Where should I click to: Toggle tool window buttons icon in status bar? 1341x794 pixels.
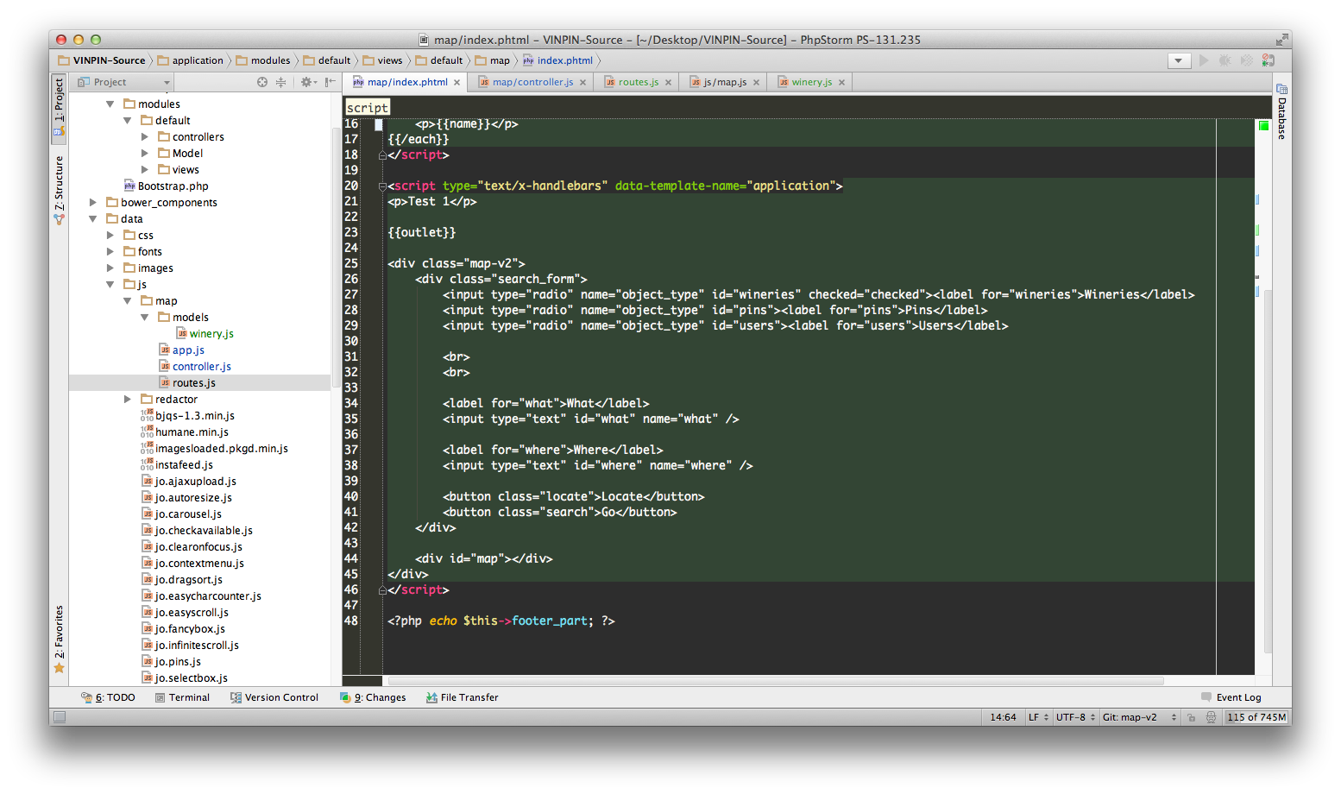[x=60, y=717]
